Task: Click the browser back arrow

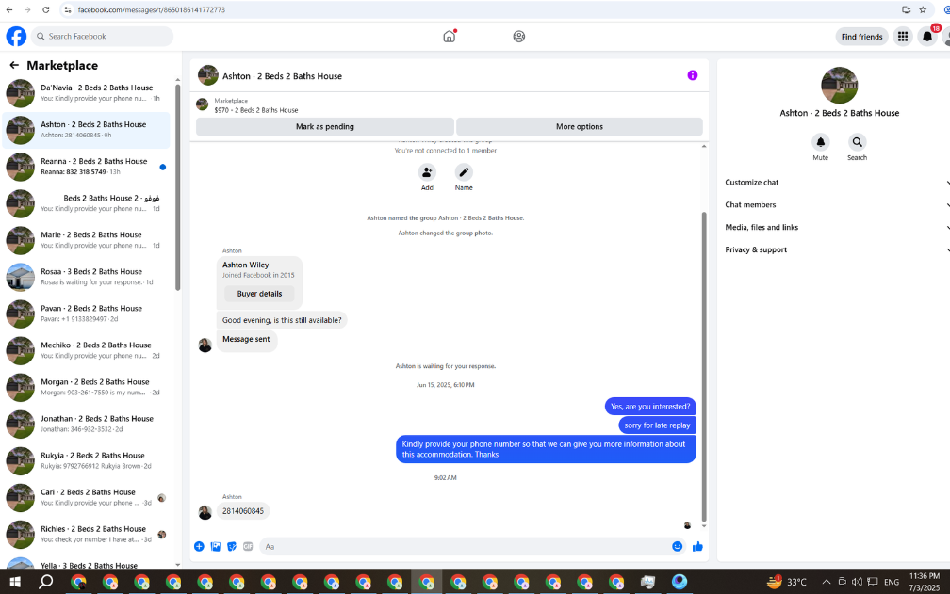Action: (x=9, y=9)
